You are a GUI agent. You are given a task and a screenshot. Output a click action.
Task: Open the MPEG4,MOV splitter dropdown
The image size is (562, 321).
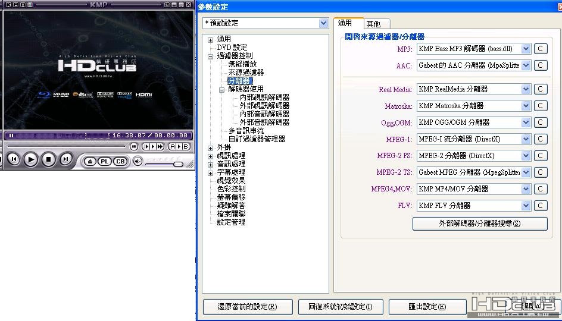[526, 189]
